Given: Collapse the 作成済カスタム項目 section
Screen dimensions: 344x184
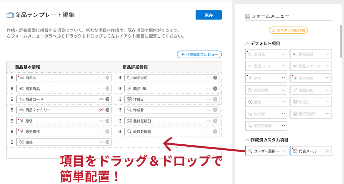Looking at the screenshot, I should (x=247, y=140).
